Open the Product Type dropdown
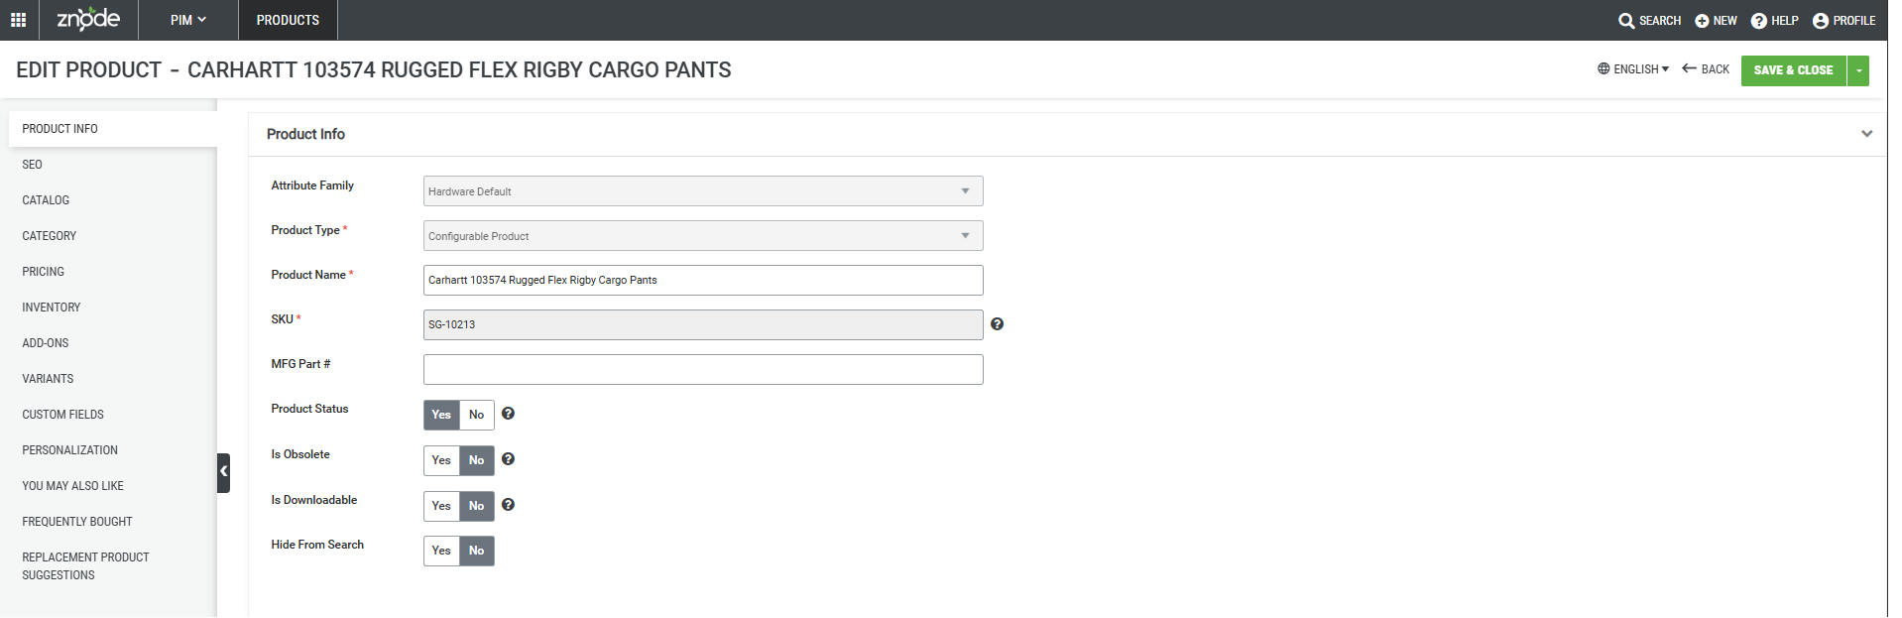 click(x=703, y=236)
